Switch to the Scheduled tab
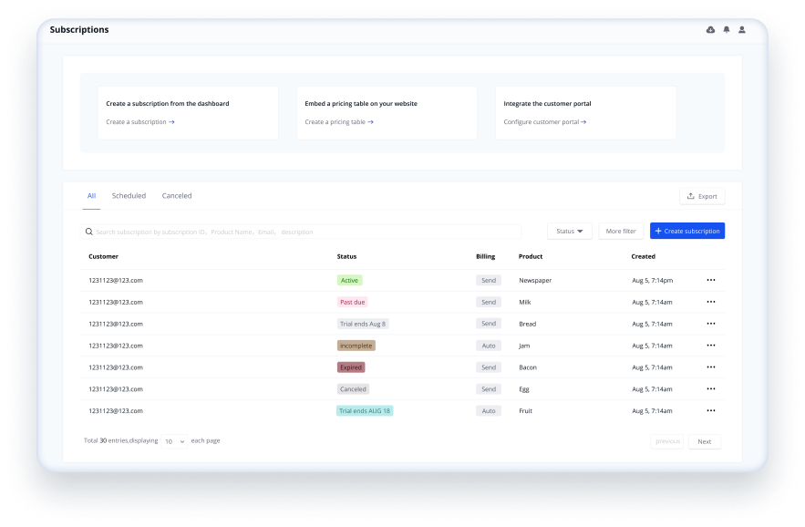This screenshot has height=527, width=805. click(129, 196)
